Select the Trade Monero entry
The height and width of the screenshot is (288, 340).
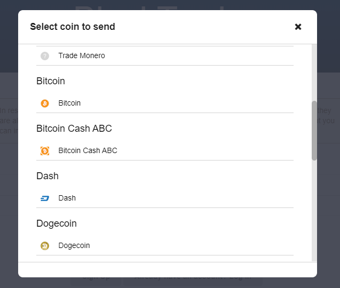click(165, 55)
